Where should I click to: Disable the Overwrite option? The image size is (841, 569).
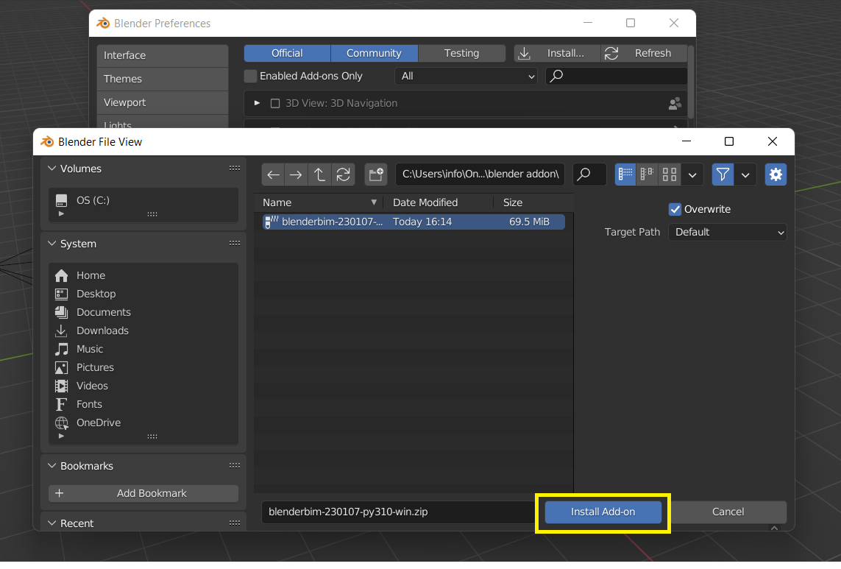675,209
